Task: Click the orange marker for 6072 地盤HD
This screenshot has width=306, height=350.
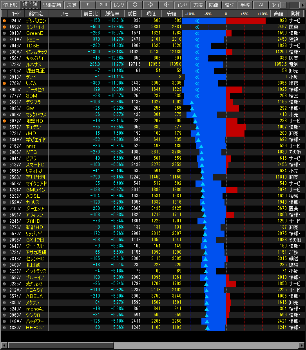Action: (x=4, y=121)
